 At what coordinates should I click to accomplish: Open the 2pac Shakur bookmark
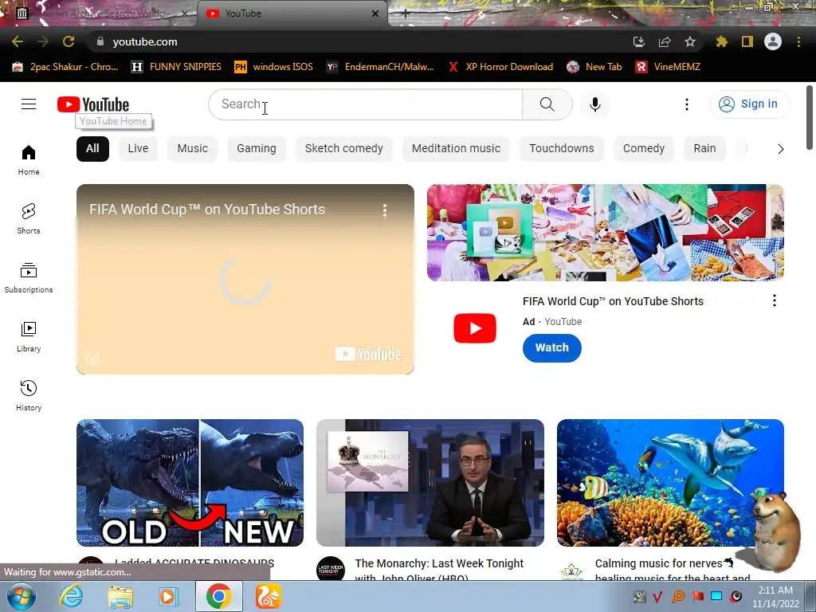tap(65, 67)
